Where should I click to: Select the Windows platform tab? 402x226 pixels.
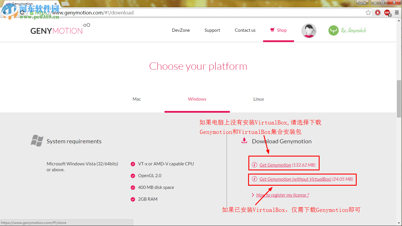197,99
